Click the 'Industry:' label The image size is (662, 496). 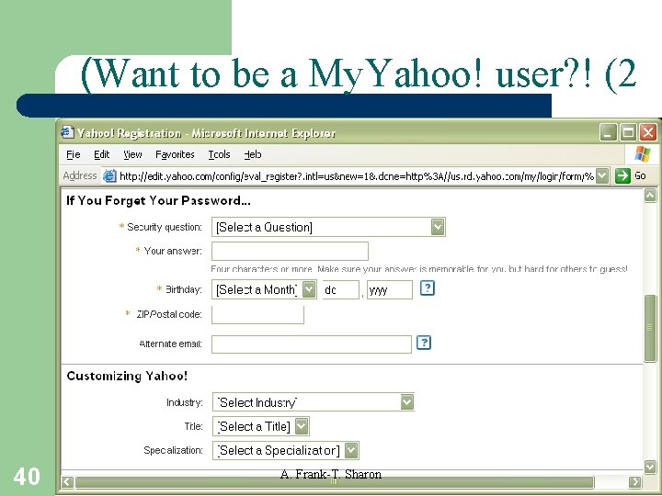[x=185, y=402]
